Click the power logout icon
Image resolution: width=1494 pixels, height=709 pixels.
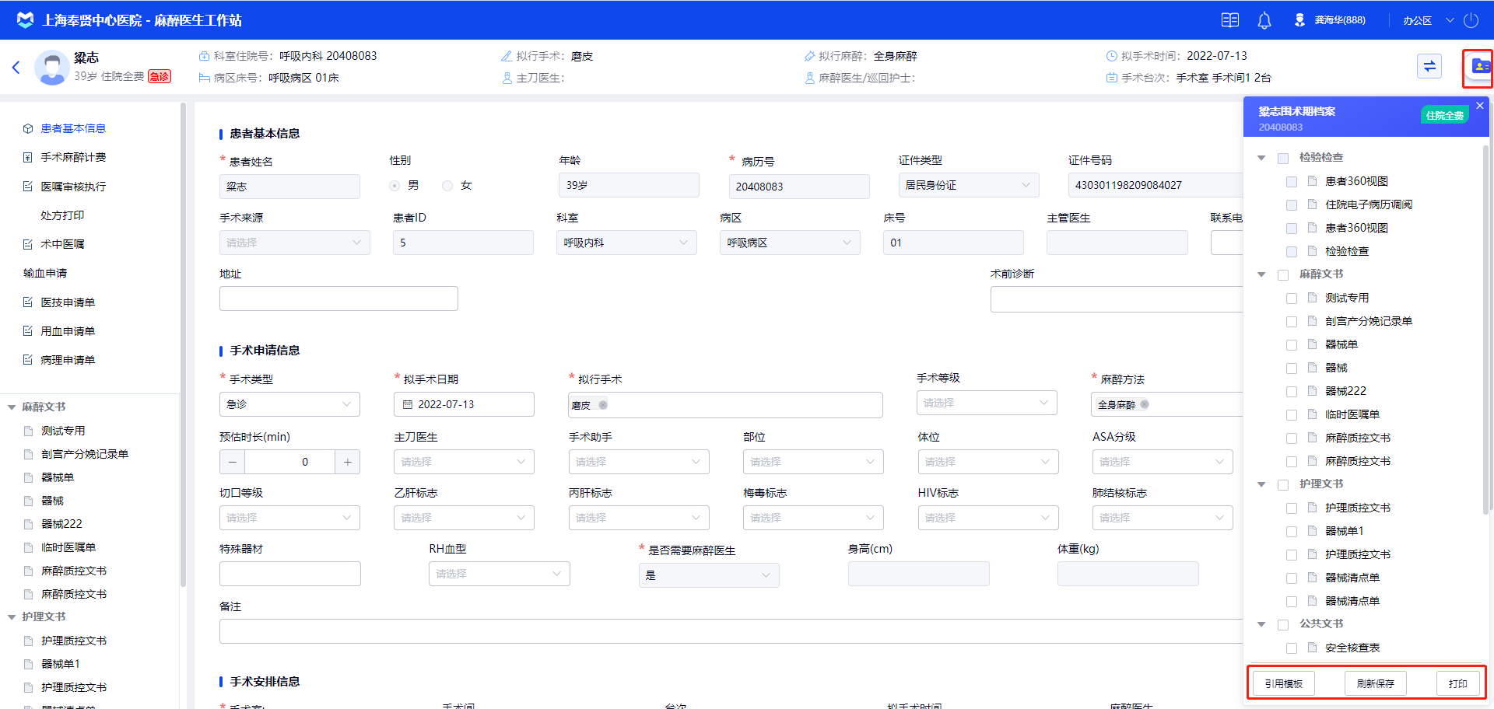[1471, 20]
